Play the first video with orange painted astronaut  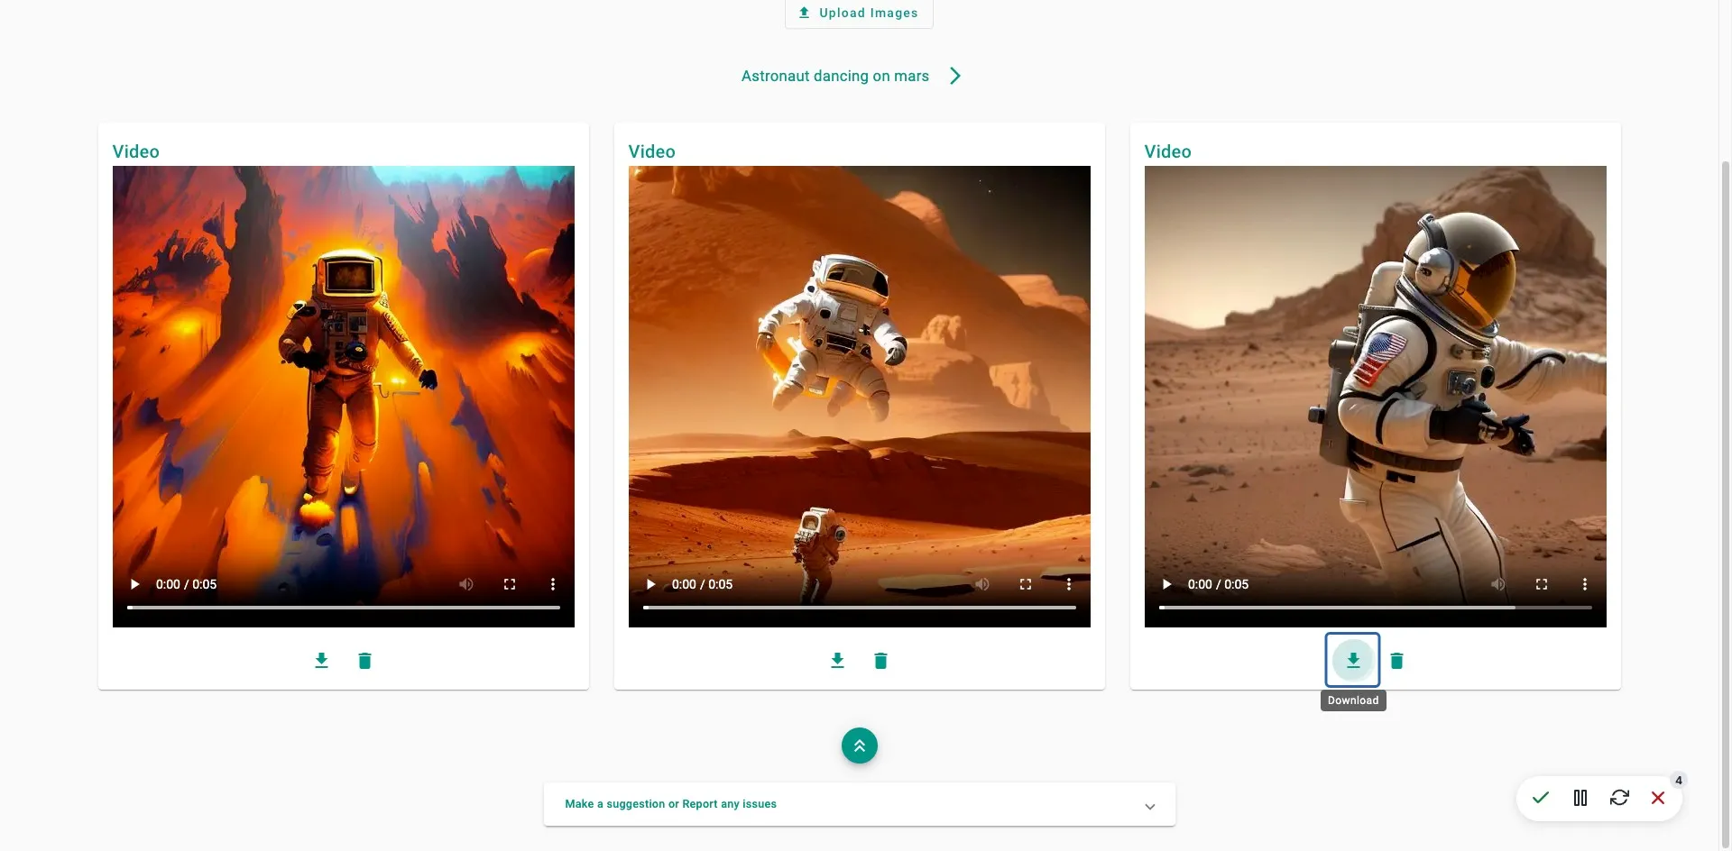[135, 584]
